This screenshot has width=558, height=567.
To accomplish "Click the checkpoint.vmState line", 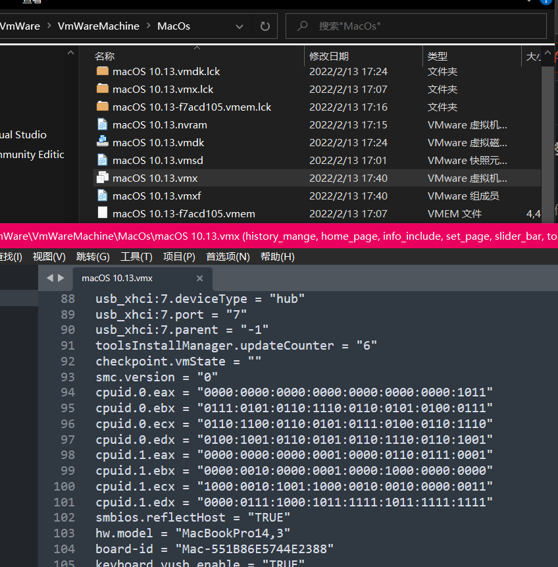I will pos(178,362).
